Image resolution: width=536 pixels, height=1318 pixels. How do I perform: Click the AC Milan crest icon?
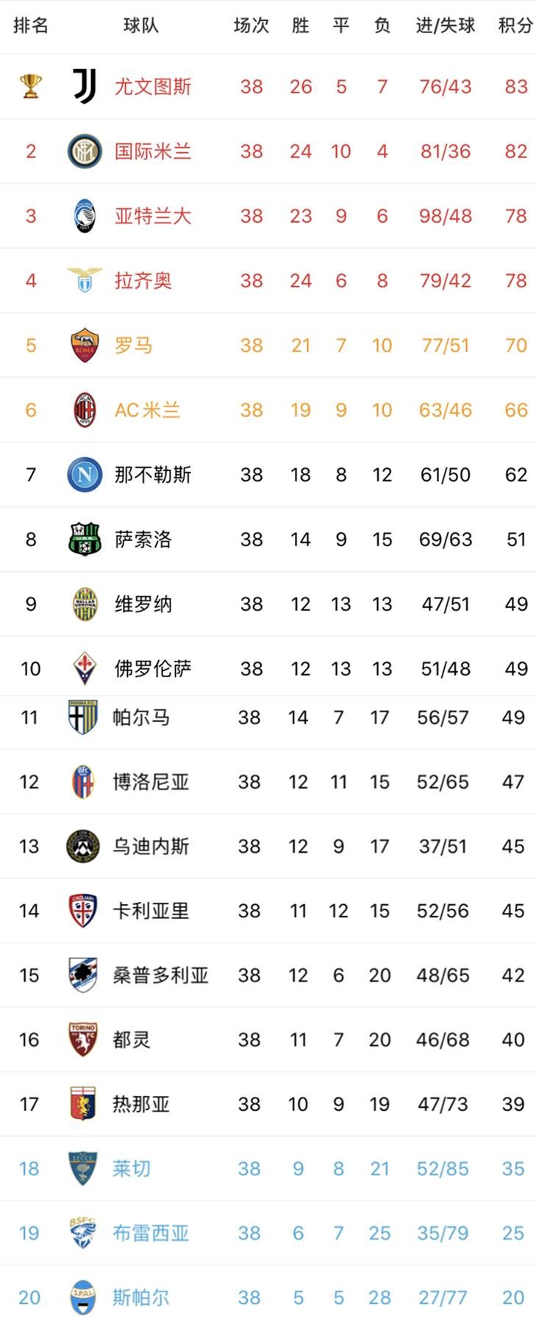coord(85,409)
